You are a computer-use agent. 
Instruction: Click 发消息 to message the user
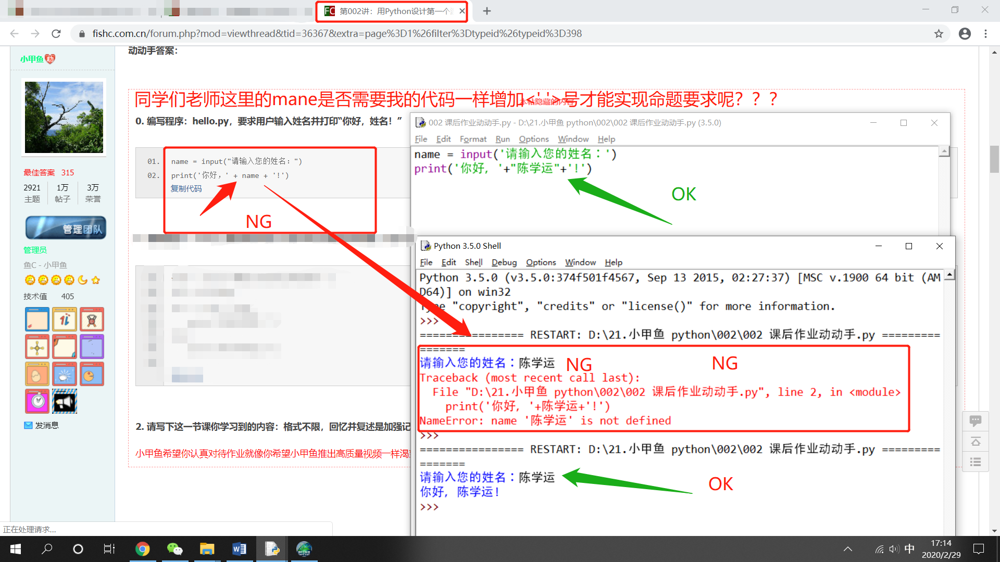[42, 425]
